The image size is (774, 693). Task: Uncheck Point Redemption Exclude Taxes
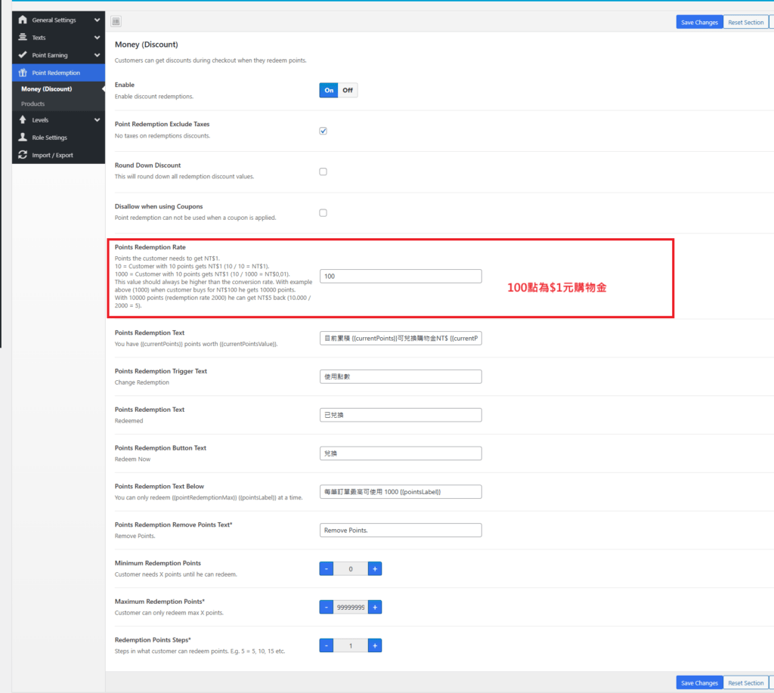(x=323, y=131)
